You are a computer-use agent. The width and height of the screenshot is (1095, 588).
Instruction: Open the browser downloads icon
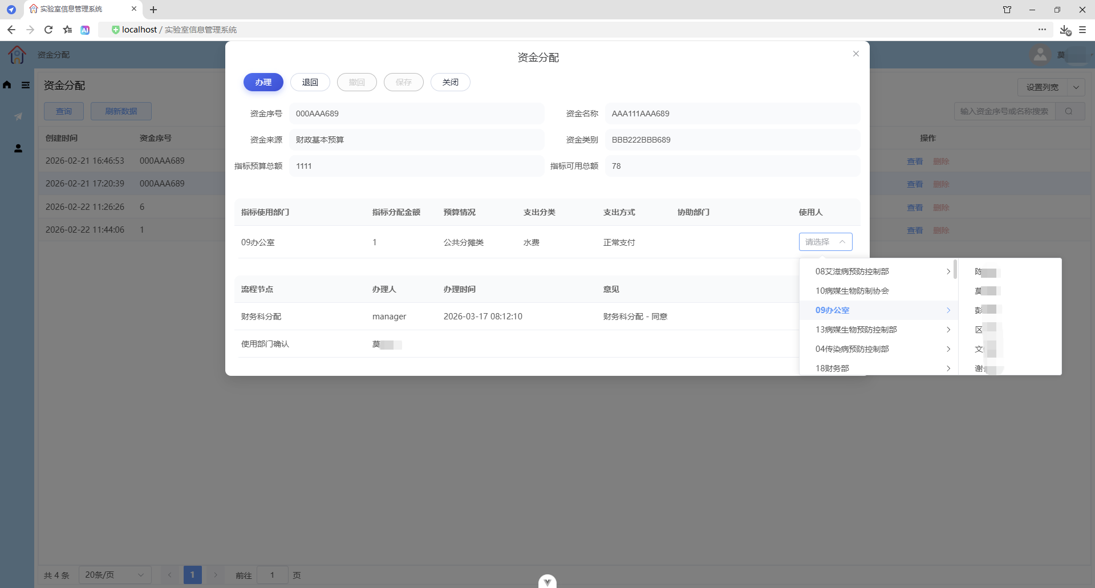1065,30
